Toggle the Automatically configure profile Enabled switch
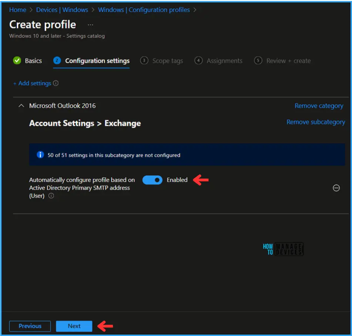 point(152,180)
